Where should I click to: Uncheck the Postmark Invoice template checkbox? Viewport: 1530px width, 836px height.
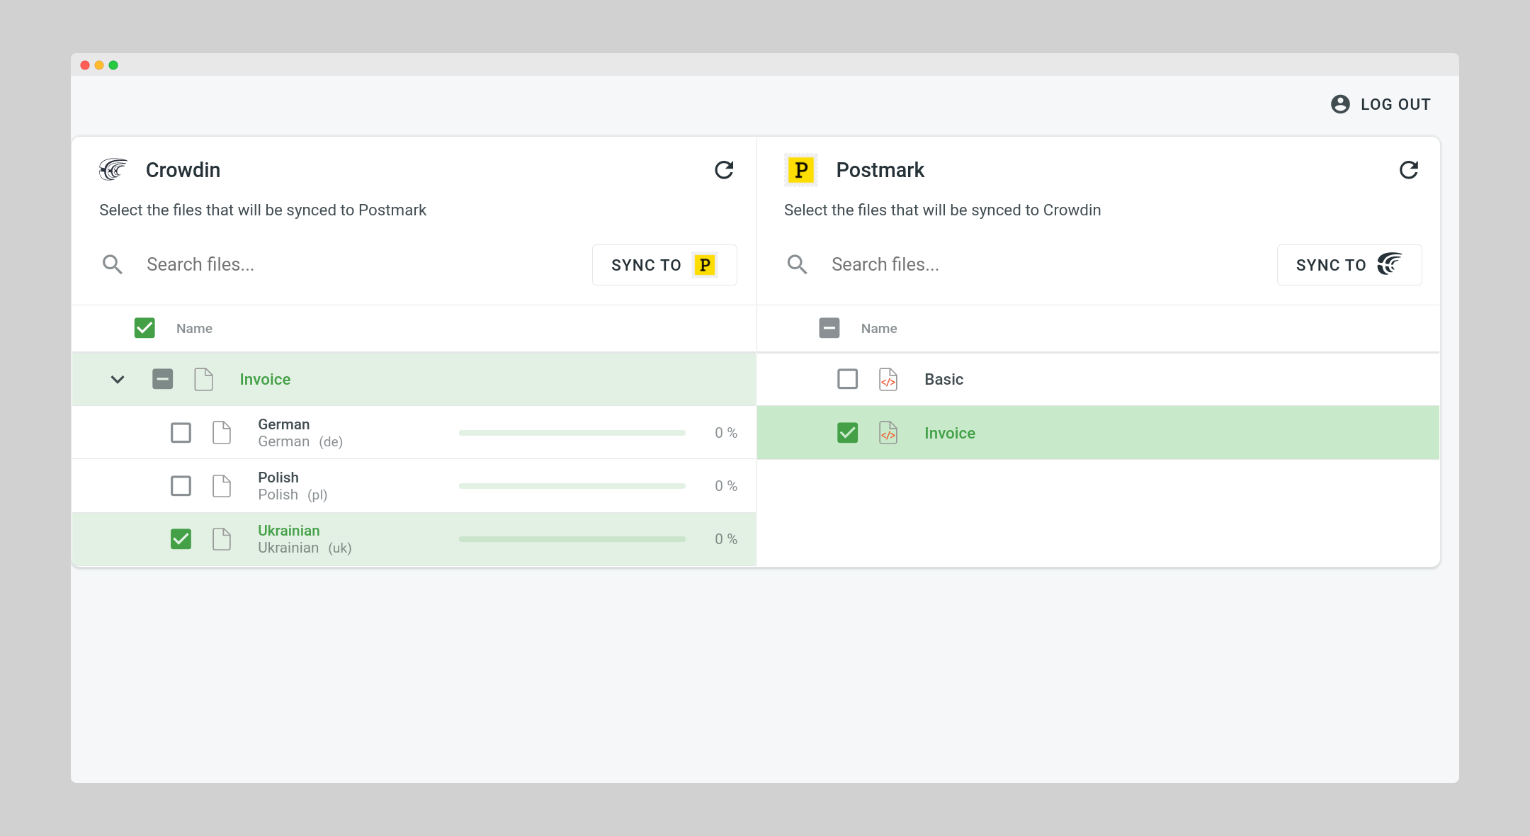(848, 433)
